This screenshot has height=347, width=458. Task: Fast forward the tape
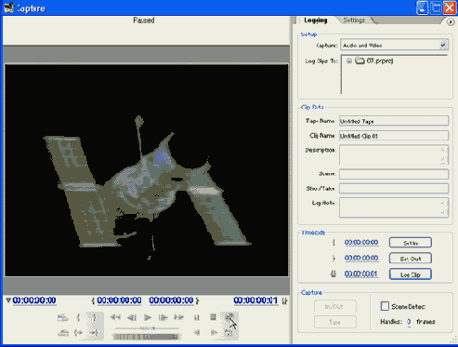coord(179,317)
